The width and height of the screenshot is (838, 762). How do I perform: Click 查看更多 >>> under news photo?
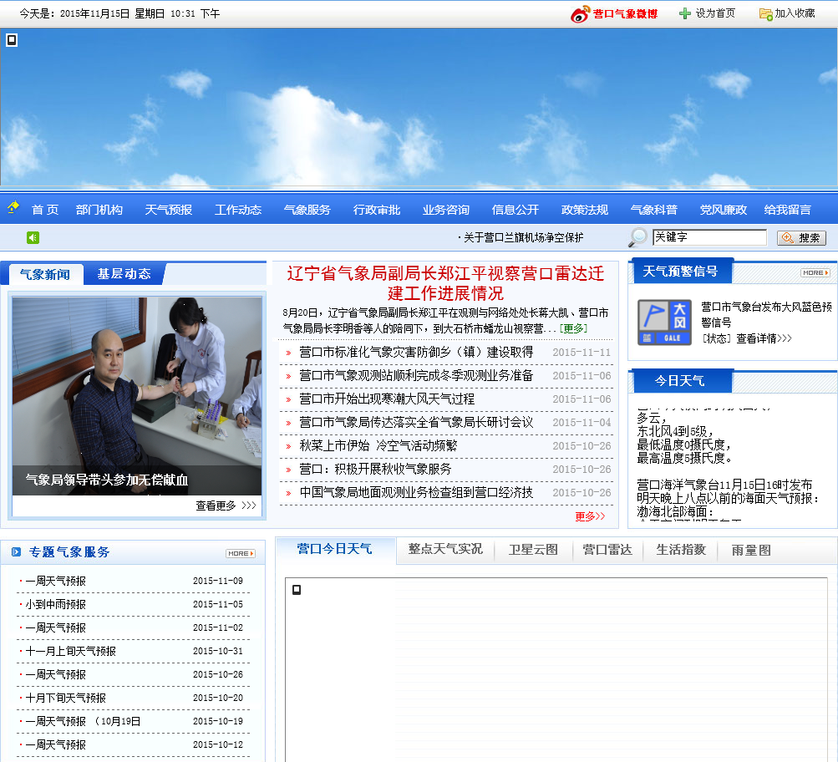(226, 505)
